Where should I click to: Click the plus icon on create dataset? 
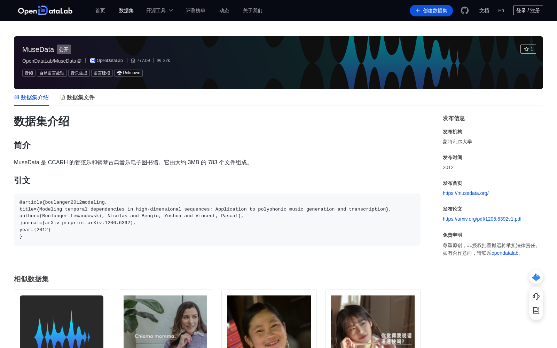pos(418,10)
